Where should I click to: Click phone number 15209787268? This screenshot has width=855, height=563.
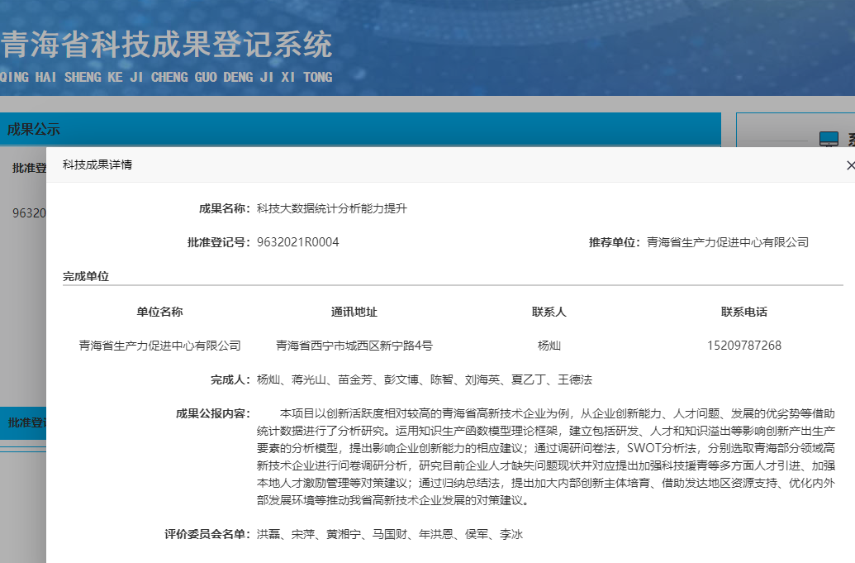point(743,346)
